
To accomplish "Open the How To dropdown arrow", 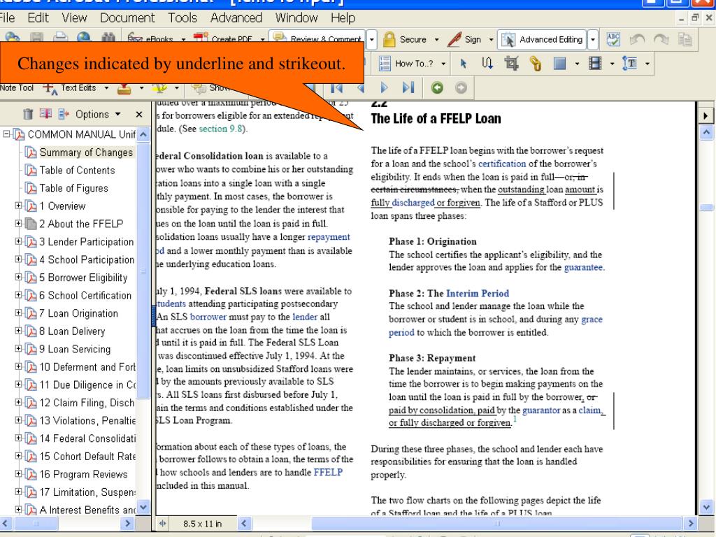I will [443, 64].
